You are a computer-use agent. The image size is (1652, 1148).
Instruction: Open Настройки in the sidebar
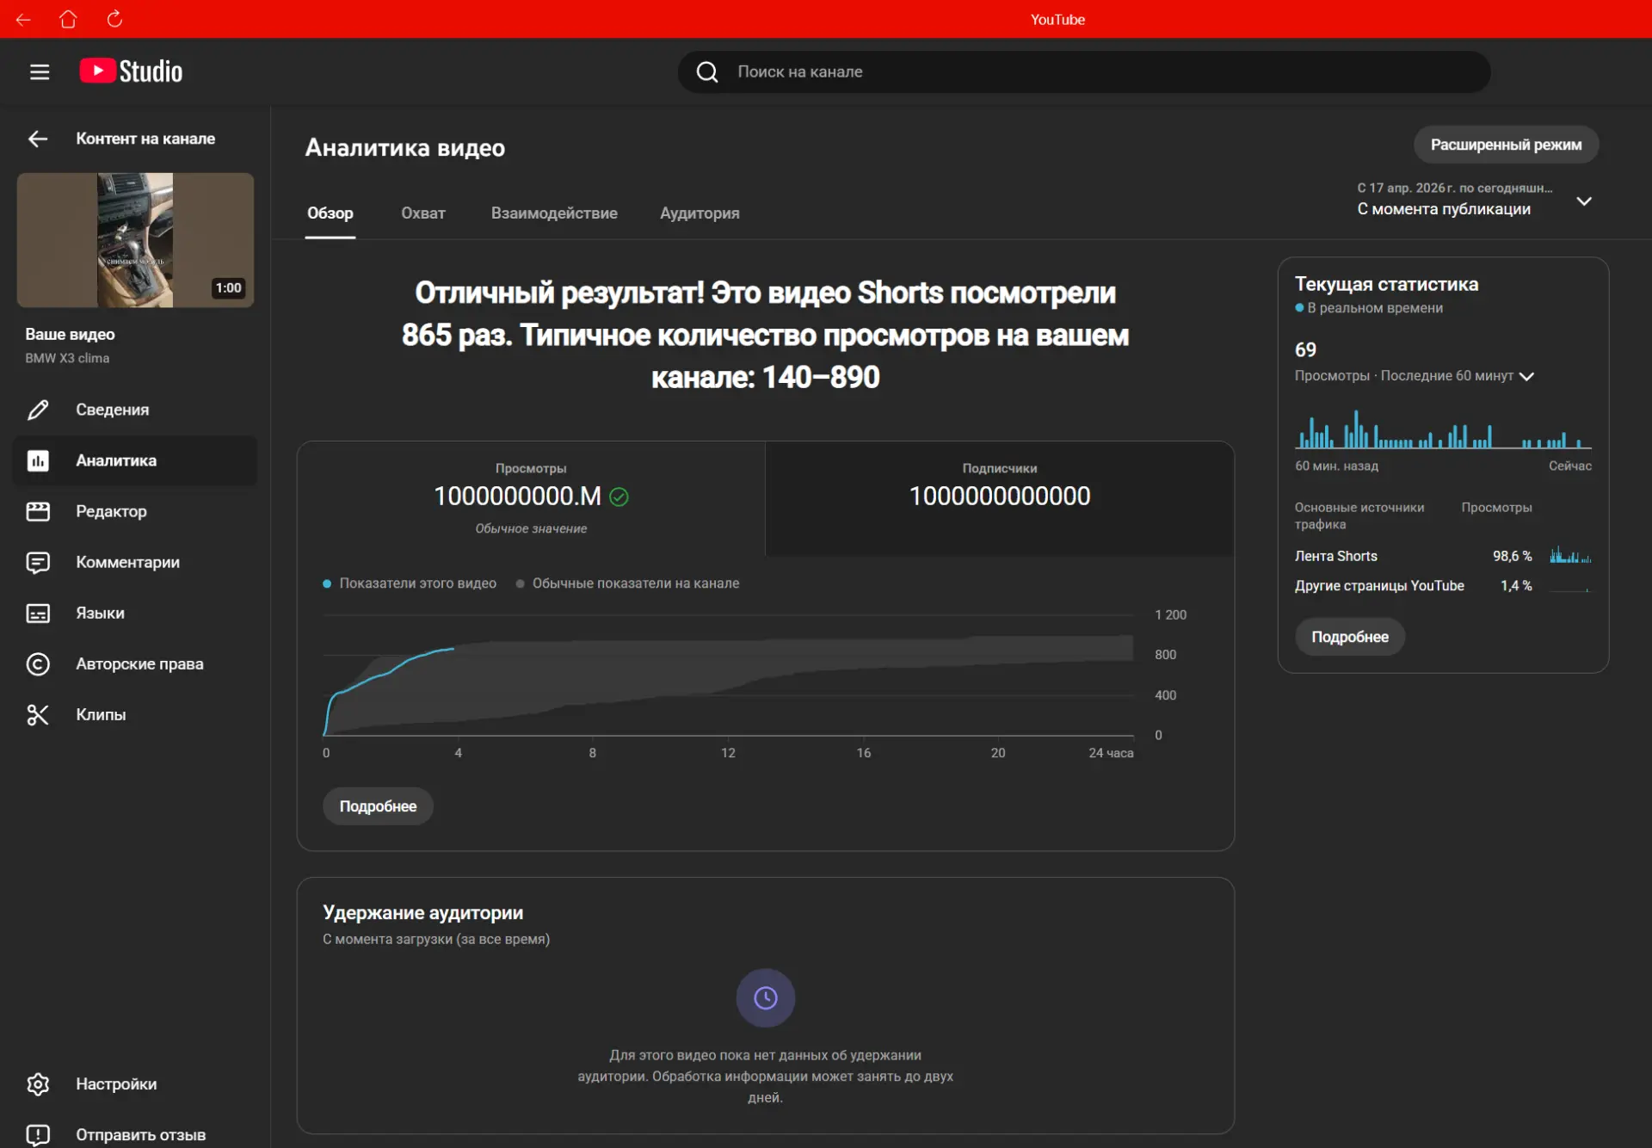coord(135,1083)
